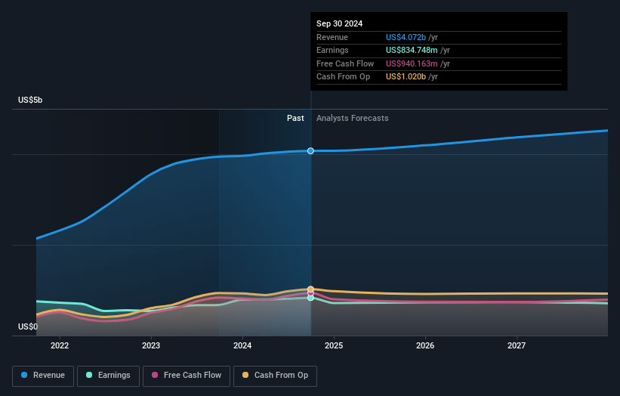The height and width of the screenshot is (396, 620).
Task: Toggle the Free Cash Flow legend button
Action: click(x=187, y=376)
